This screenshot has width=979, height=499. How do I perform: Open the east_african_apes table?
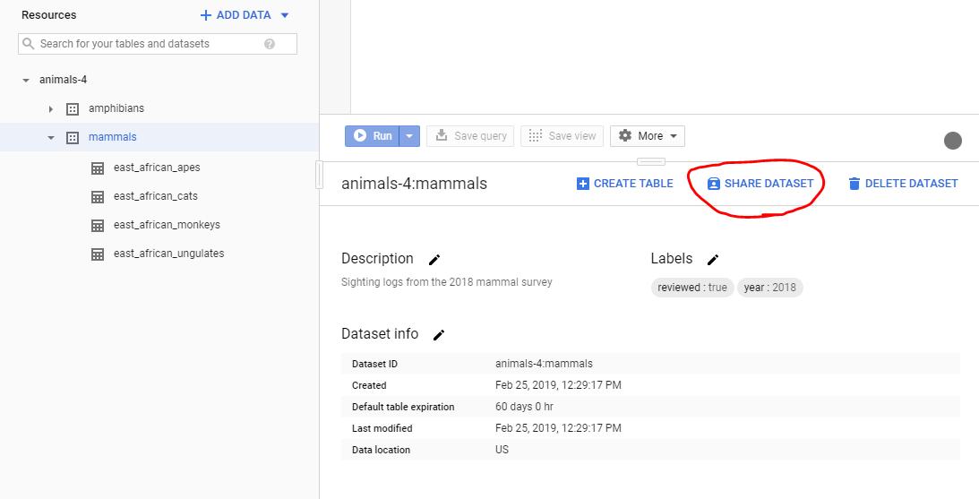157,168
